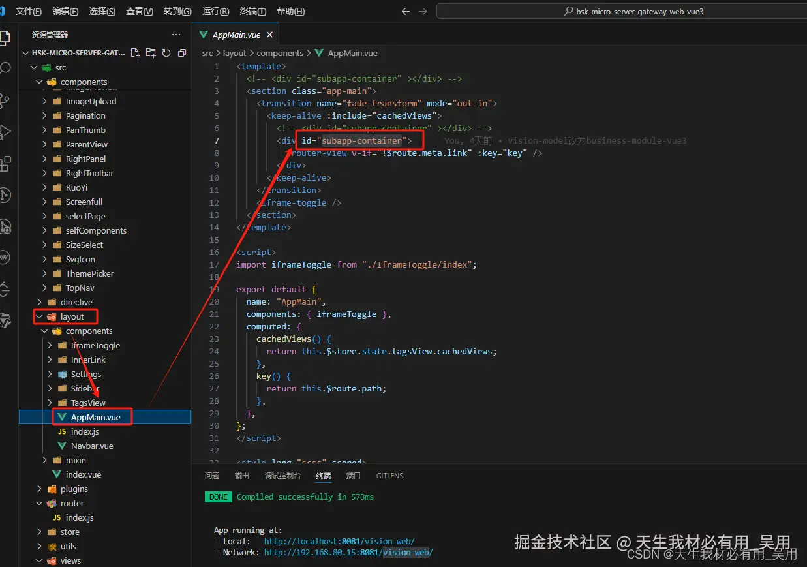The height and width of the screenshot is (567, 807).
Task: Refresh the explorer file tree
Action: coord(166,53)
